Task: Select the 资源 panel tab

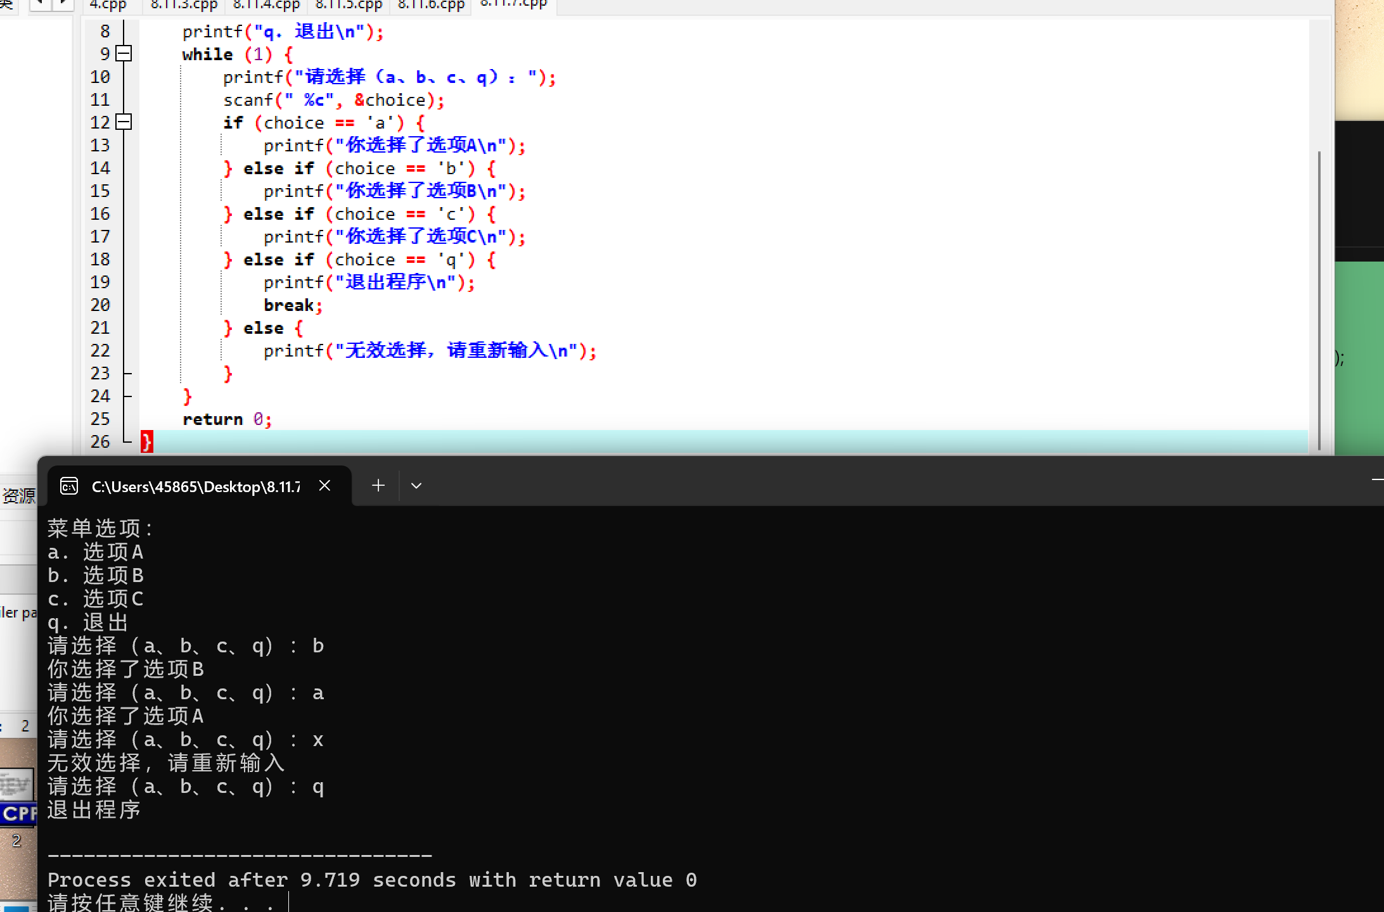Action: click(18, 495)
